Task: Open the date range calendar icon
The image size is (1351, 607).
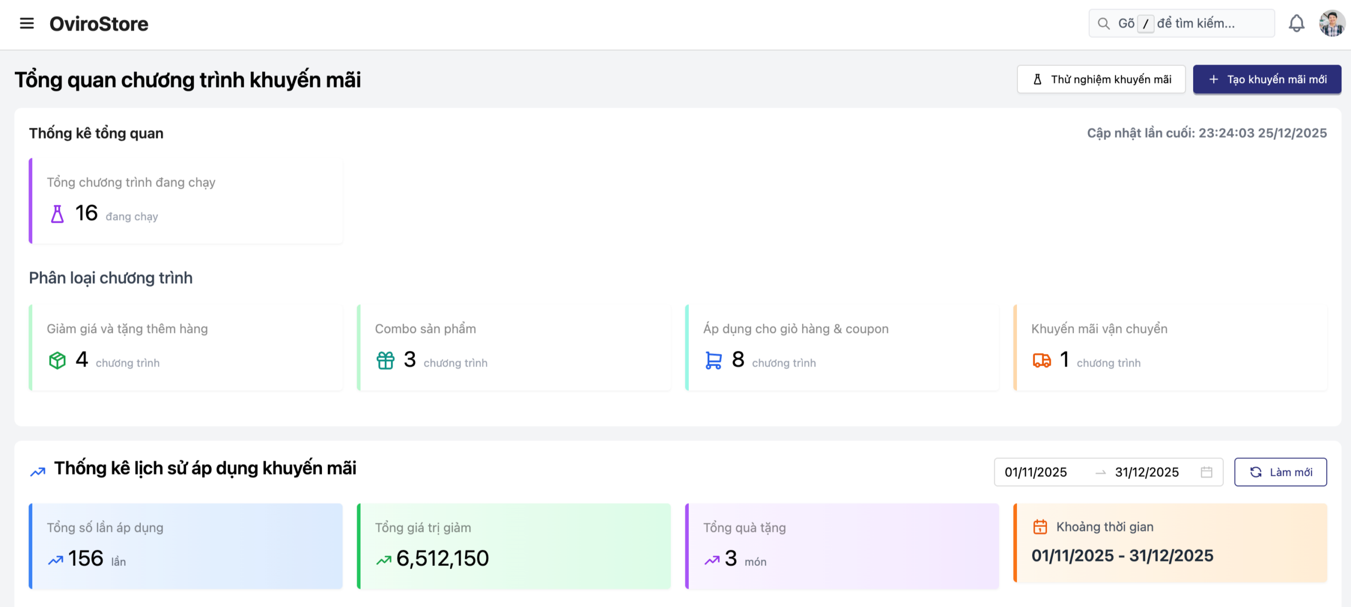Action: [x=1206, y=472]
